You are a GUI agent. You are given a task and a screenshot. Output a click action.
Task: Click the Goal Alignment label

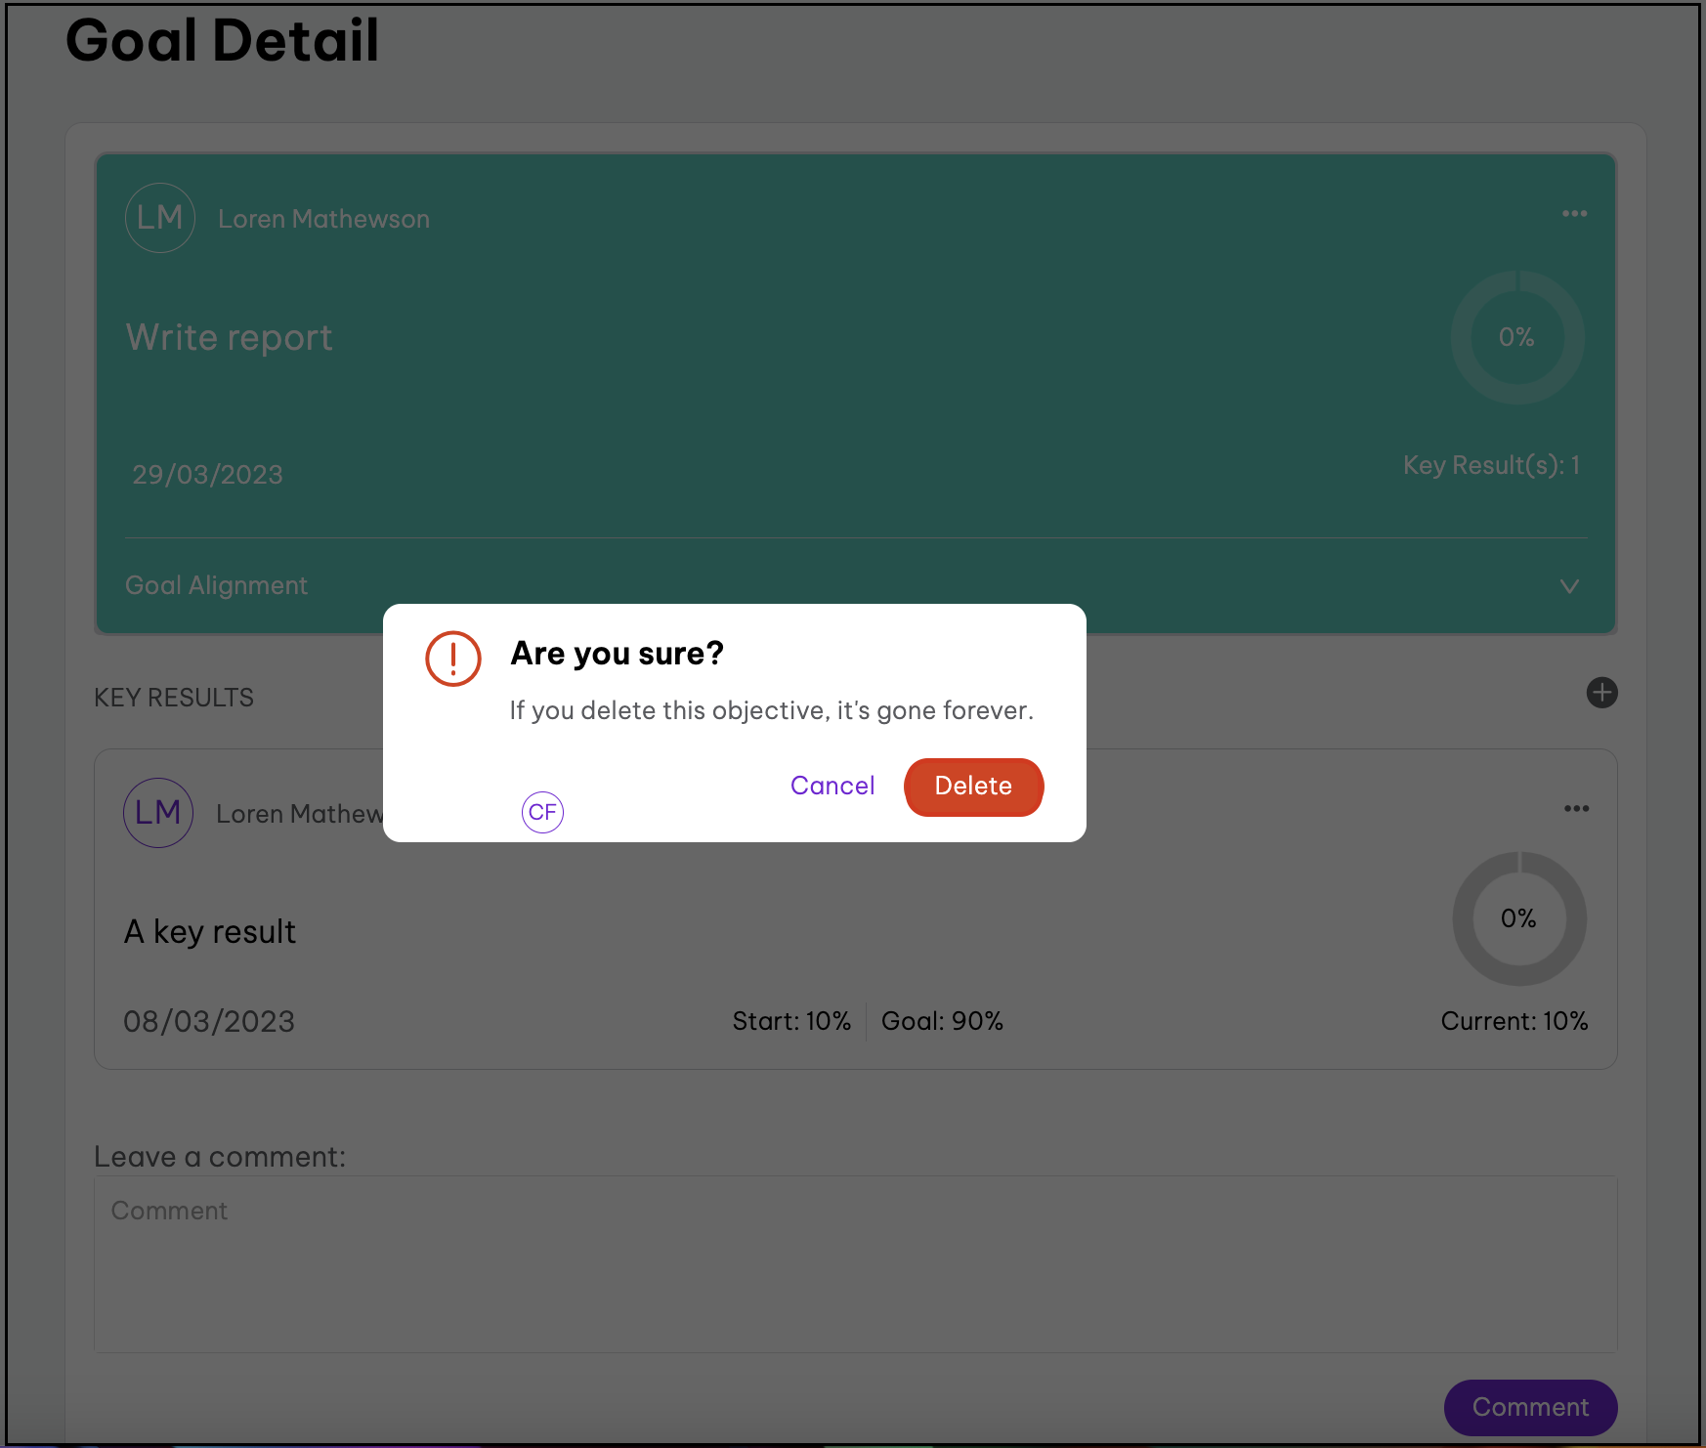216,585
